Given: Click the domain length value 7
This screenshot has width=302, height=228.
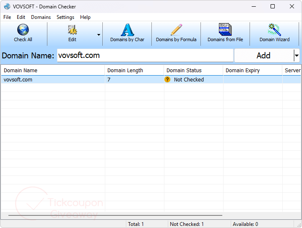Looking at the screenshot, I should 109,80.
